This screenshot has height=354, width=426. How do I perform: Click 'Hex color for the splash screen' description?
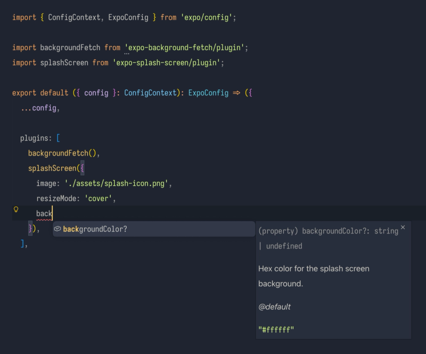pos(314,269)
